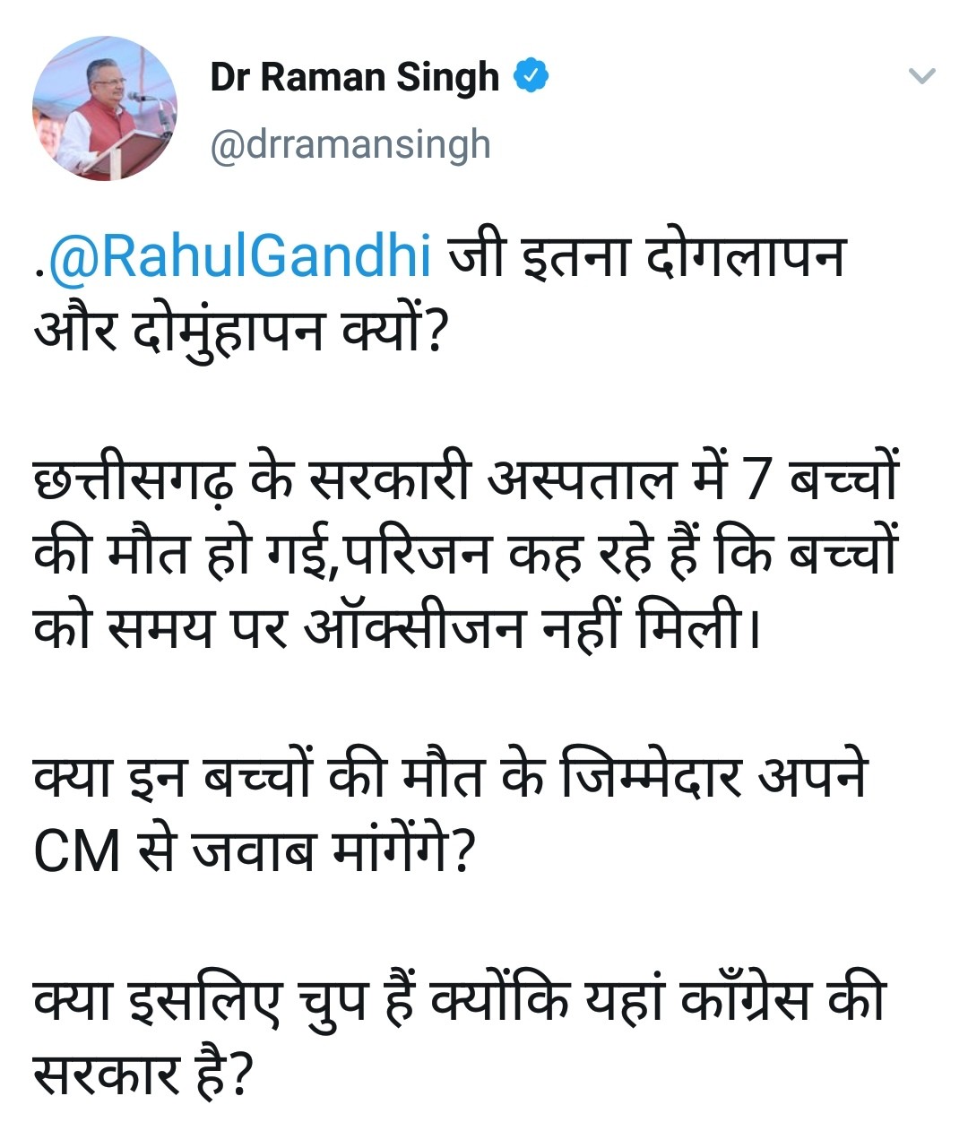
Task: Click the line 'और दोमुंहापन क्यों?'
Action: [239, 333]
